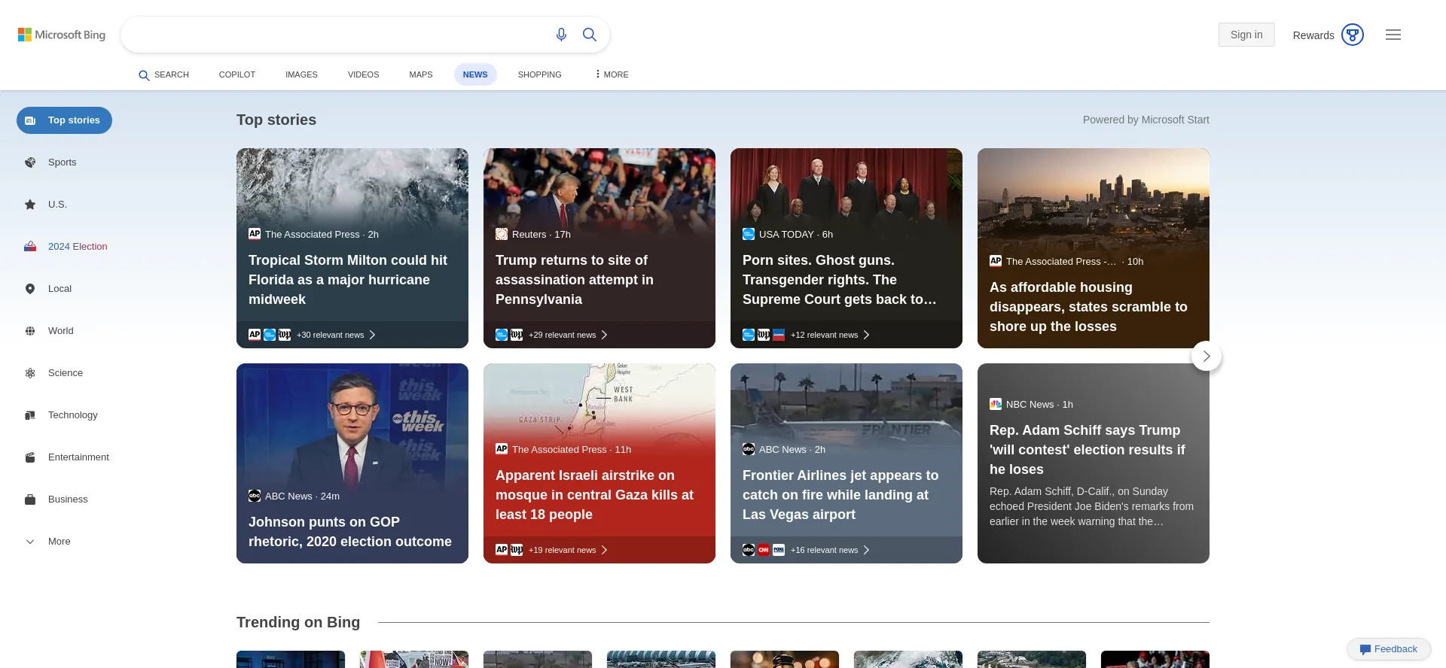Select the Top stories sidebar button
1446x668 pixels.
click(x=64, y=120)
